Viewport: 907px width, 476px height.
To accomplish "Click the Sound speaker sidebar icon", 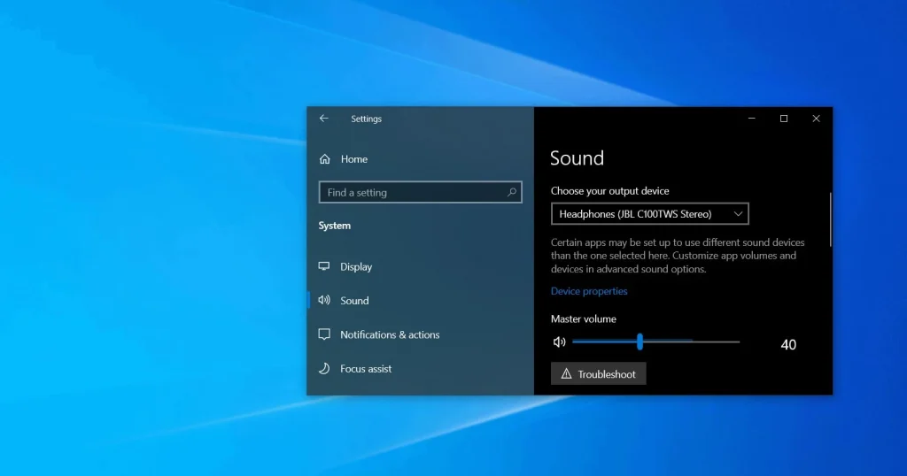I will 324,301.
